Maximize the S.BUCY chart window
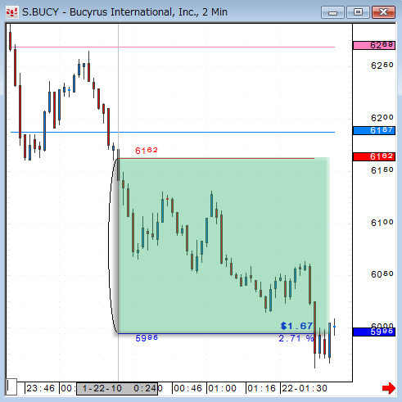Image resolution: width=402 pixels, height=402 pixels. [358, 12]
